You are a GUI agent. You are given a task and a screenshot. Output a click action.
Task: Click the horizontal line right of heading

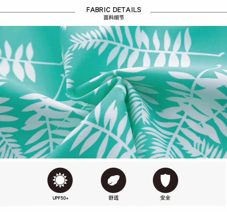point(189,12)
